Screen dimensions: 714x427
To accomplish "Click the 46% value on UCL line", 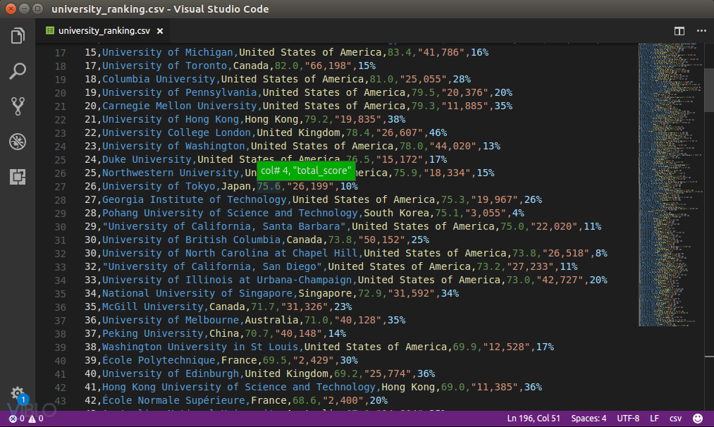I will 438,132.
